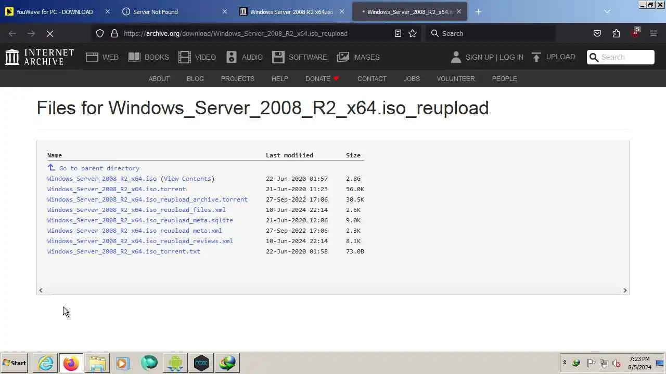
Task: Download Windows_Server_2008_R2_x64.iso file
Action: point(102,179)
